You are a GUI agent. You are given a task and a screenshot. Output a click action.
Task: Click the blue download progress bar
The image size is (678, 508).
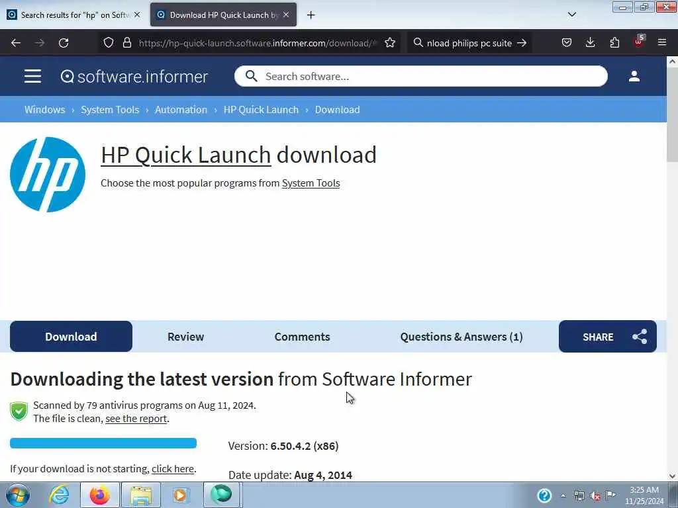(103, 443)
